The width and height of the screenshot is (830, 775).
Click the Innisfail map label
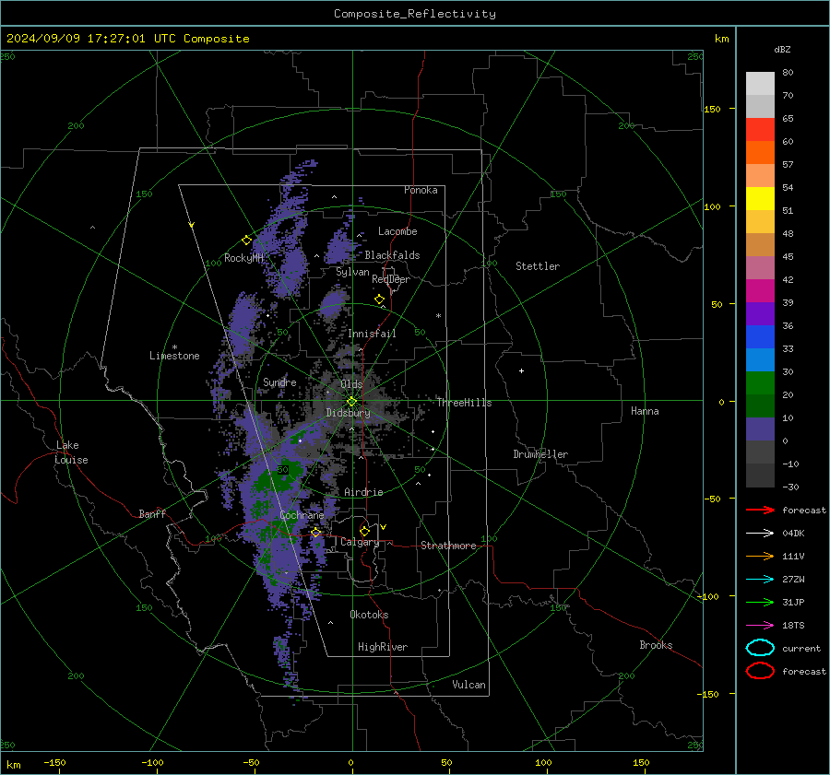coord(372,334)
